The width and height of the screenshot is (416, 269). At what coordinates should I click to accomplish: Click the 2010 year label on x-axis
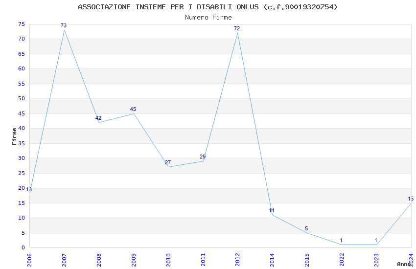(x=168, y=260)
